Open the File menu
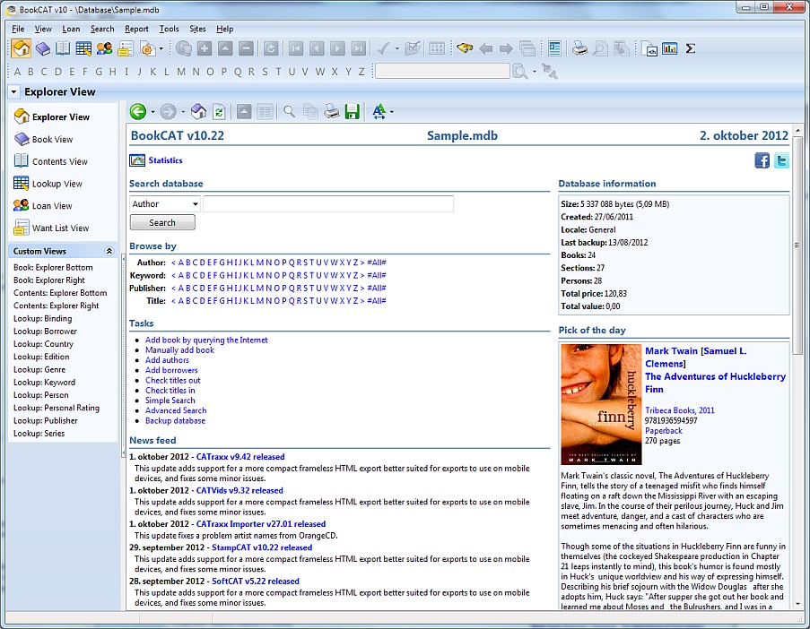This screenshot has height=629, width=810. tap(18, 29)
